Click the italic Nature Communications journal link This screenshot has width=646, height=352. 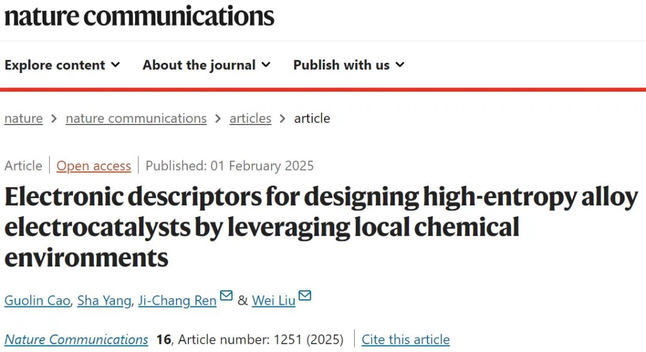click(x=76, y=339)
